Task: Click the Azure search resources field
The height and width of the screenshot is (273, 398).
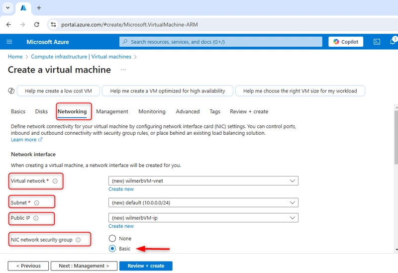Action: coord(221,42)
